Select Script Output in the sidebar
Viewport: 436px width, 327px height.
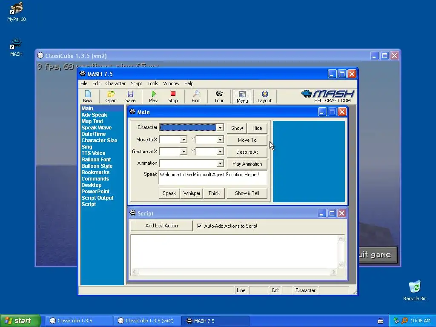(98, 198)
